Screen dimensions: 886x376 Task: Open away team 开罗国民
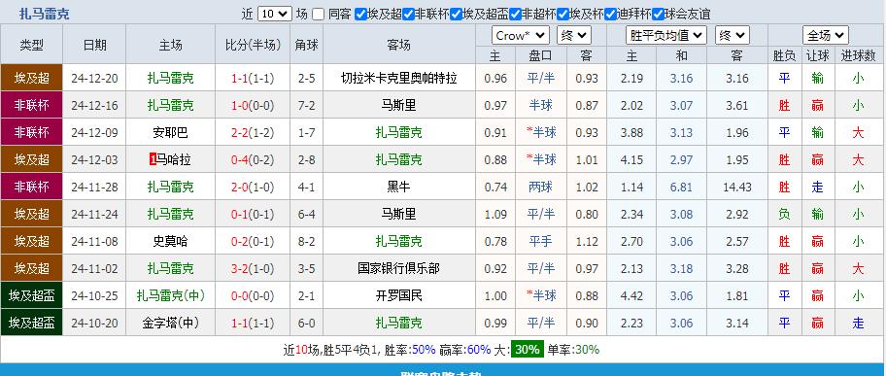(x=399, y=295)
